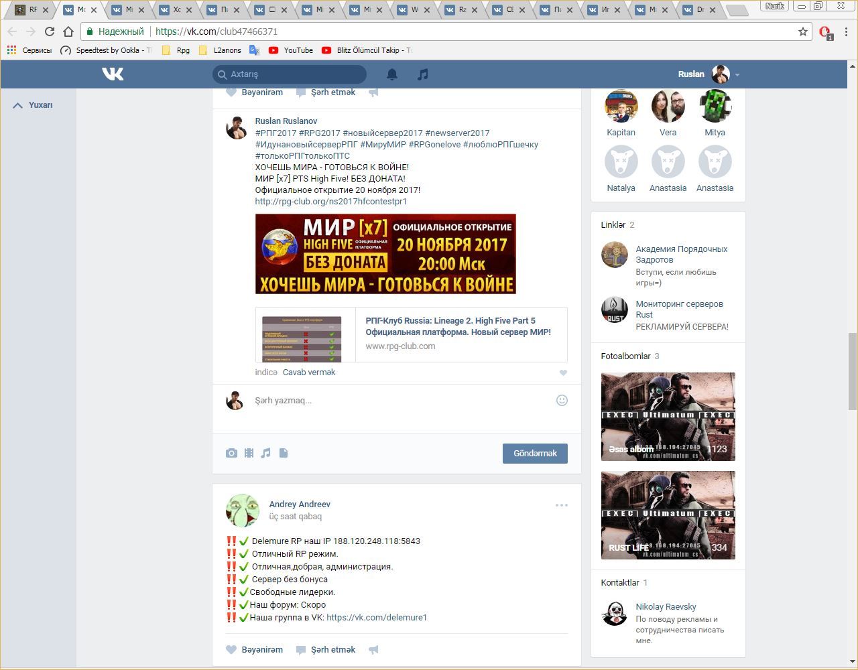Expand the Ruslan profile menu
Viewport: 858px width, 670px height.
coord(709,74)
